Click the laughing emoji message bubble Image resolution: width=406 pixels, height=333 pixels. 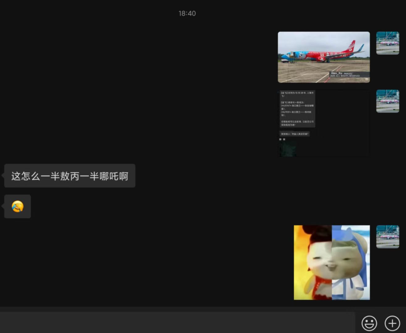[x=18, y=206]
